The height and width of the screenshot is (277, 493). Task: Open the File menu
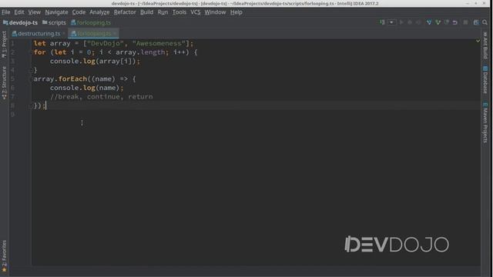(x=6, y=12)
